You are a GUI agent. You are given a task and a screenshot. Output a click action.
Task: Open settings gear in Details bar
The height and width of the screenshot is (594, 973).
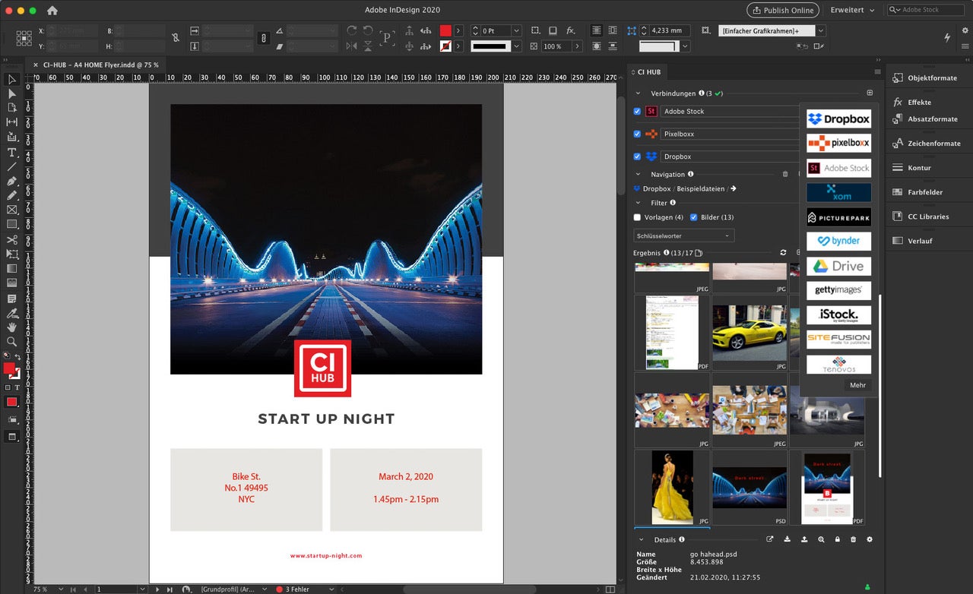[x=870, y=539]
